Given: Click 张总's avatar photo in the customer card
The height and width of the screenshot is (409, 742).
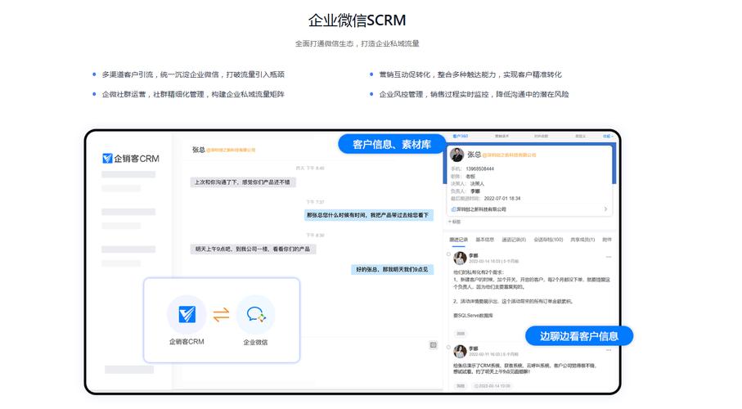Looking at the screenshot, I should [457, 155].
